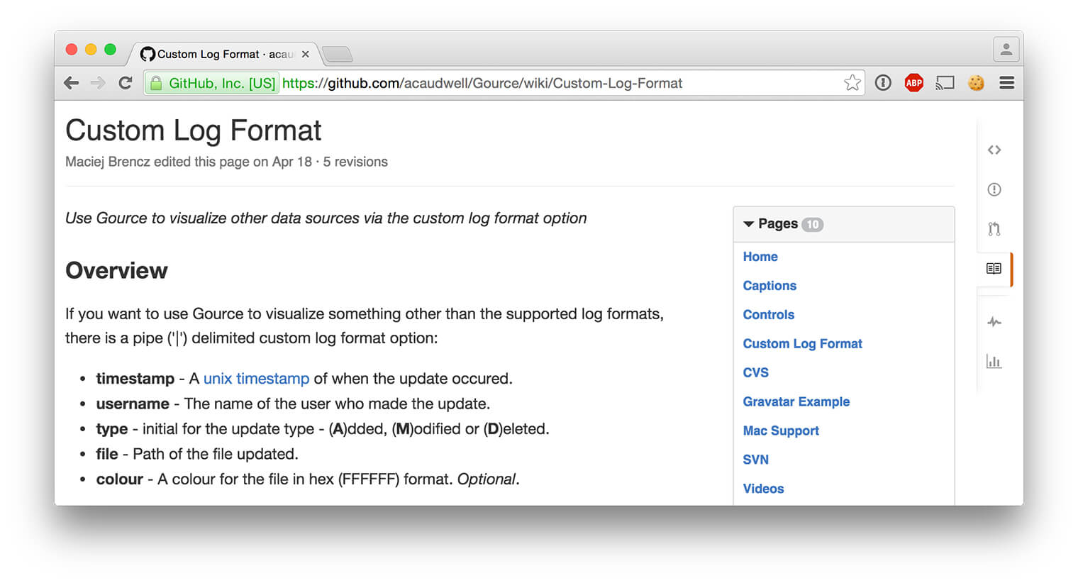Open the Chrome user profile button

[1006, 50]
